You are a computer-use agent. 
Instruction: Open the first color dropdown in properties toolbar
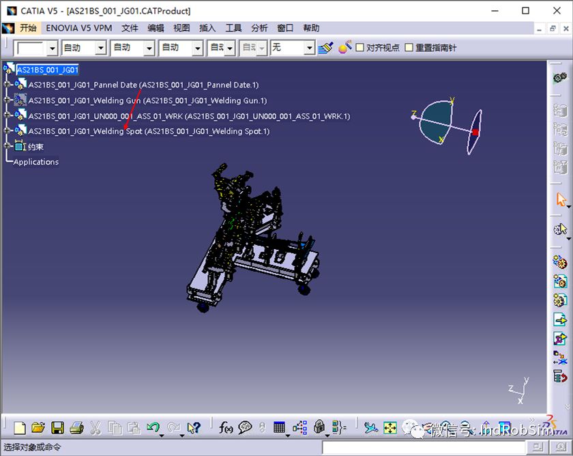(53, 48)
